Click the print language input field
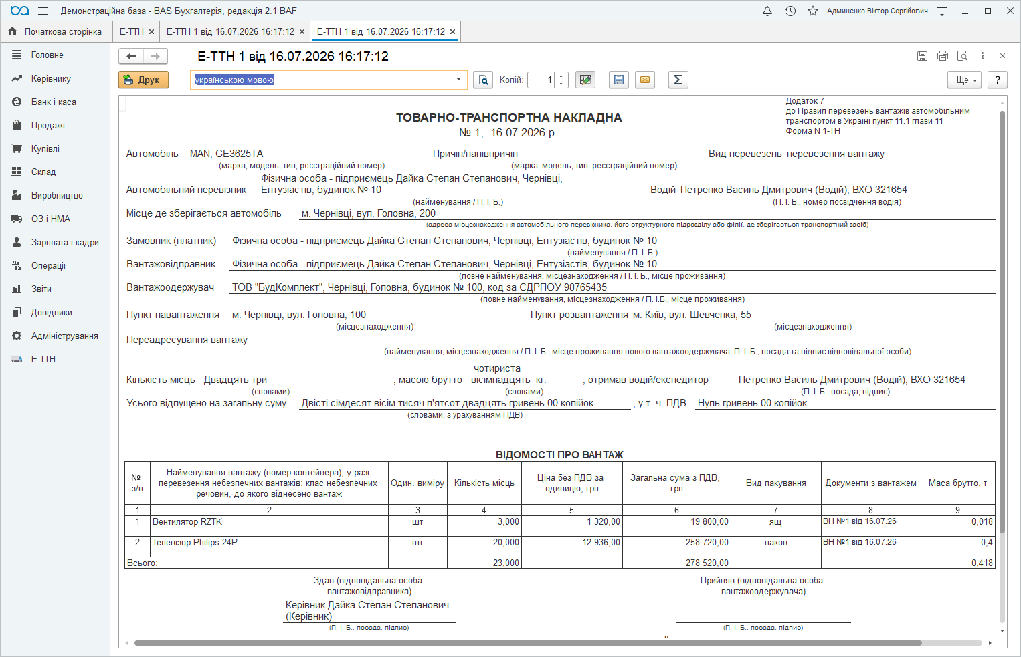 click(x=321, y=80)
